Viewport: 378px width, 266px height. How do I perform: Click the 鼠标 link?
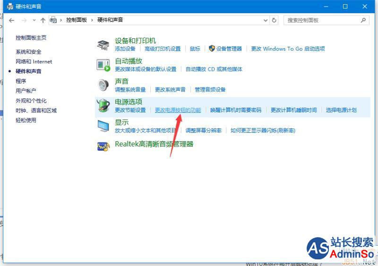(195, 49)
